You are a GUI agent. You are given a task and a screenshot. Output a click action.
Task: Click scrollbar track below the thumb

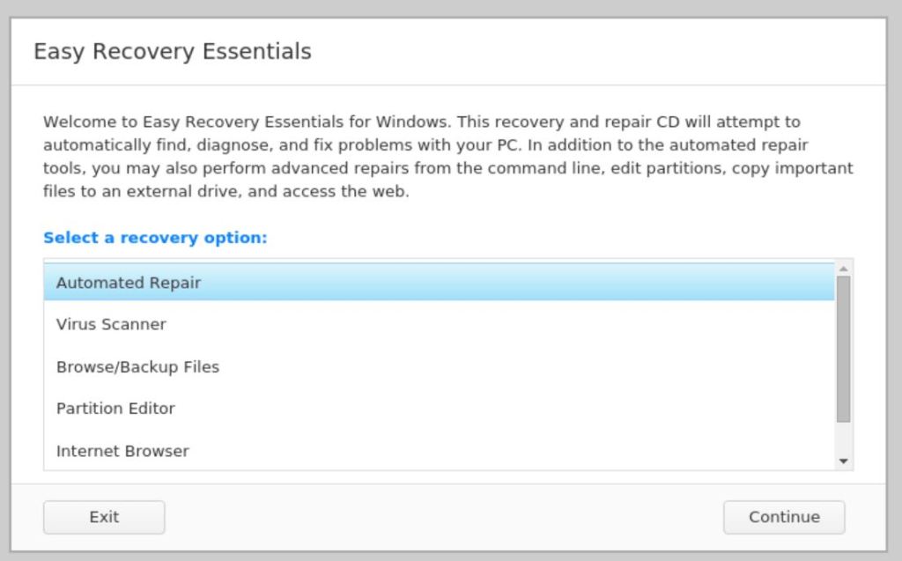[x=843, y=439]
